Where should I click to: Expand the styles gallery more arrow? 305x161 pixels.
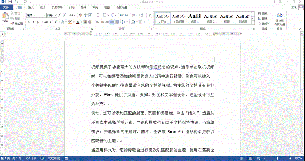point(253,22)
